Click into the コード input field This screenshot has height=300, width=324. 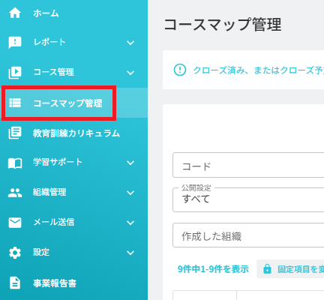[248, 165]
